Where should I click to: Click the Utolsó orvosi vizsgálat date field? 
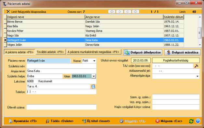141,61
